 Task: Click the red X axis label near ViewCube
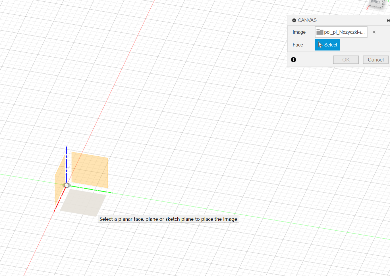tap(367, 9)
